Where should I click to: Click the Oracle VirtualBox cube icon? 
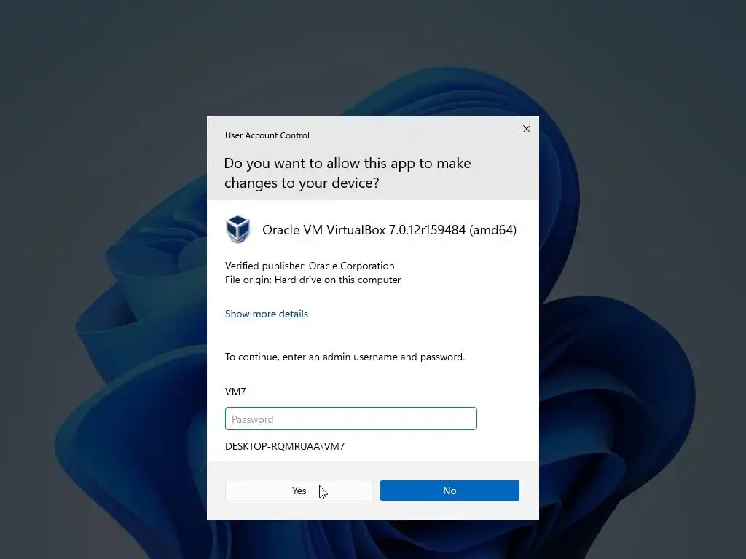tap(237, 229)
